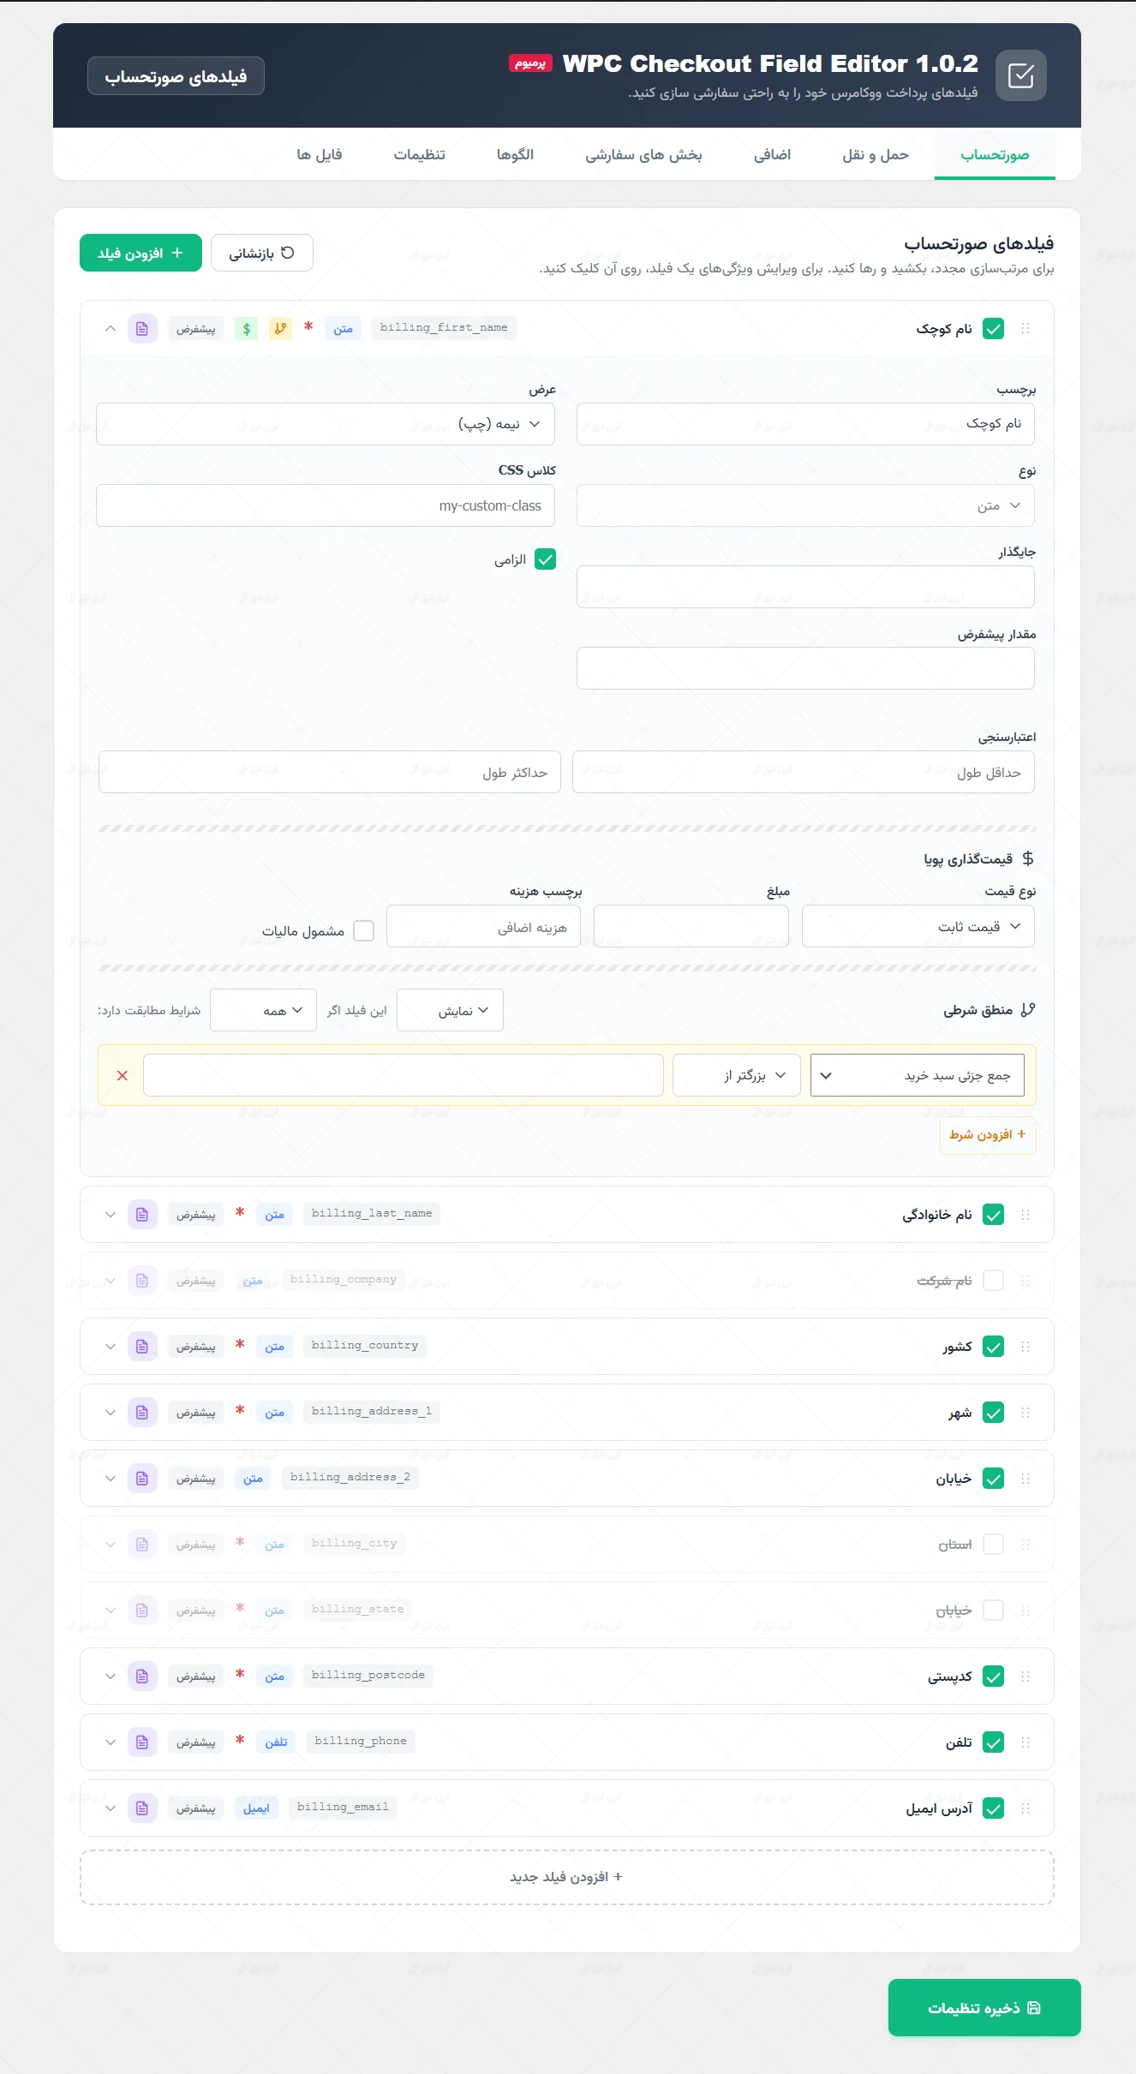The height and width of the screenshot is (2074, 1136).
Task: Switch to the اضافی tab
Action: click(772, 154)
